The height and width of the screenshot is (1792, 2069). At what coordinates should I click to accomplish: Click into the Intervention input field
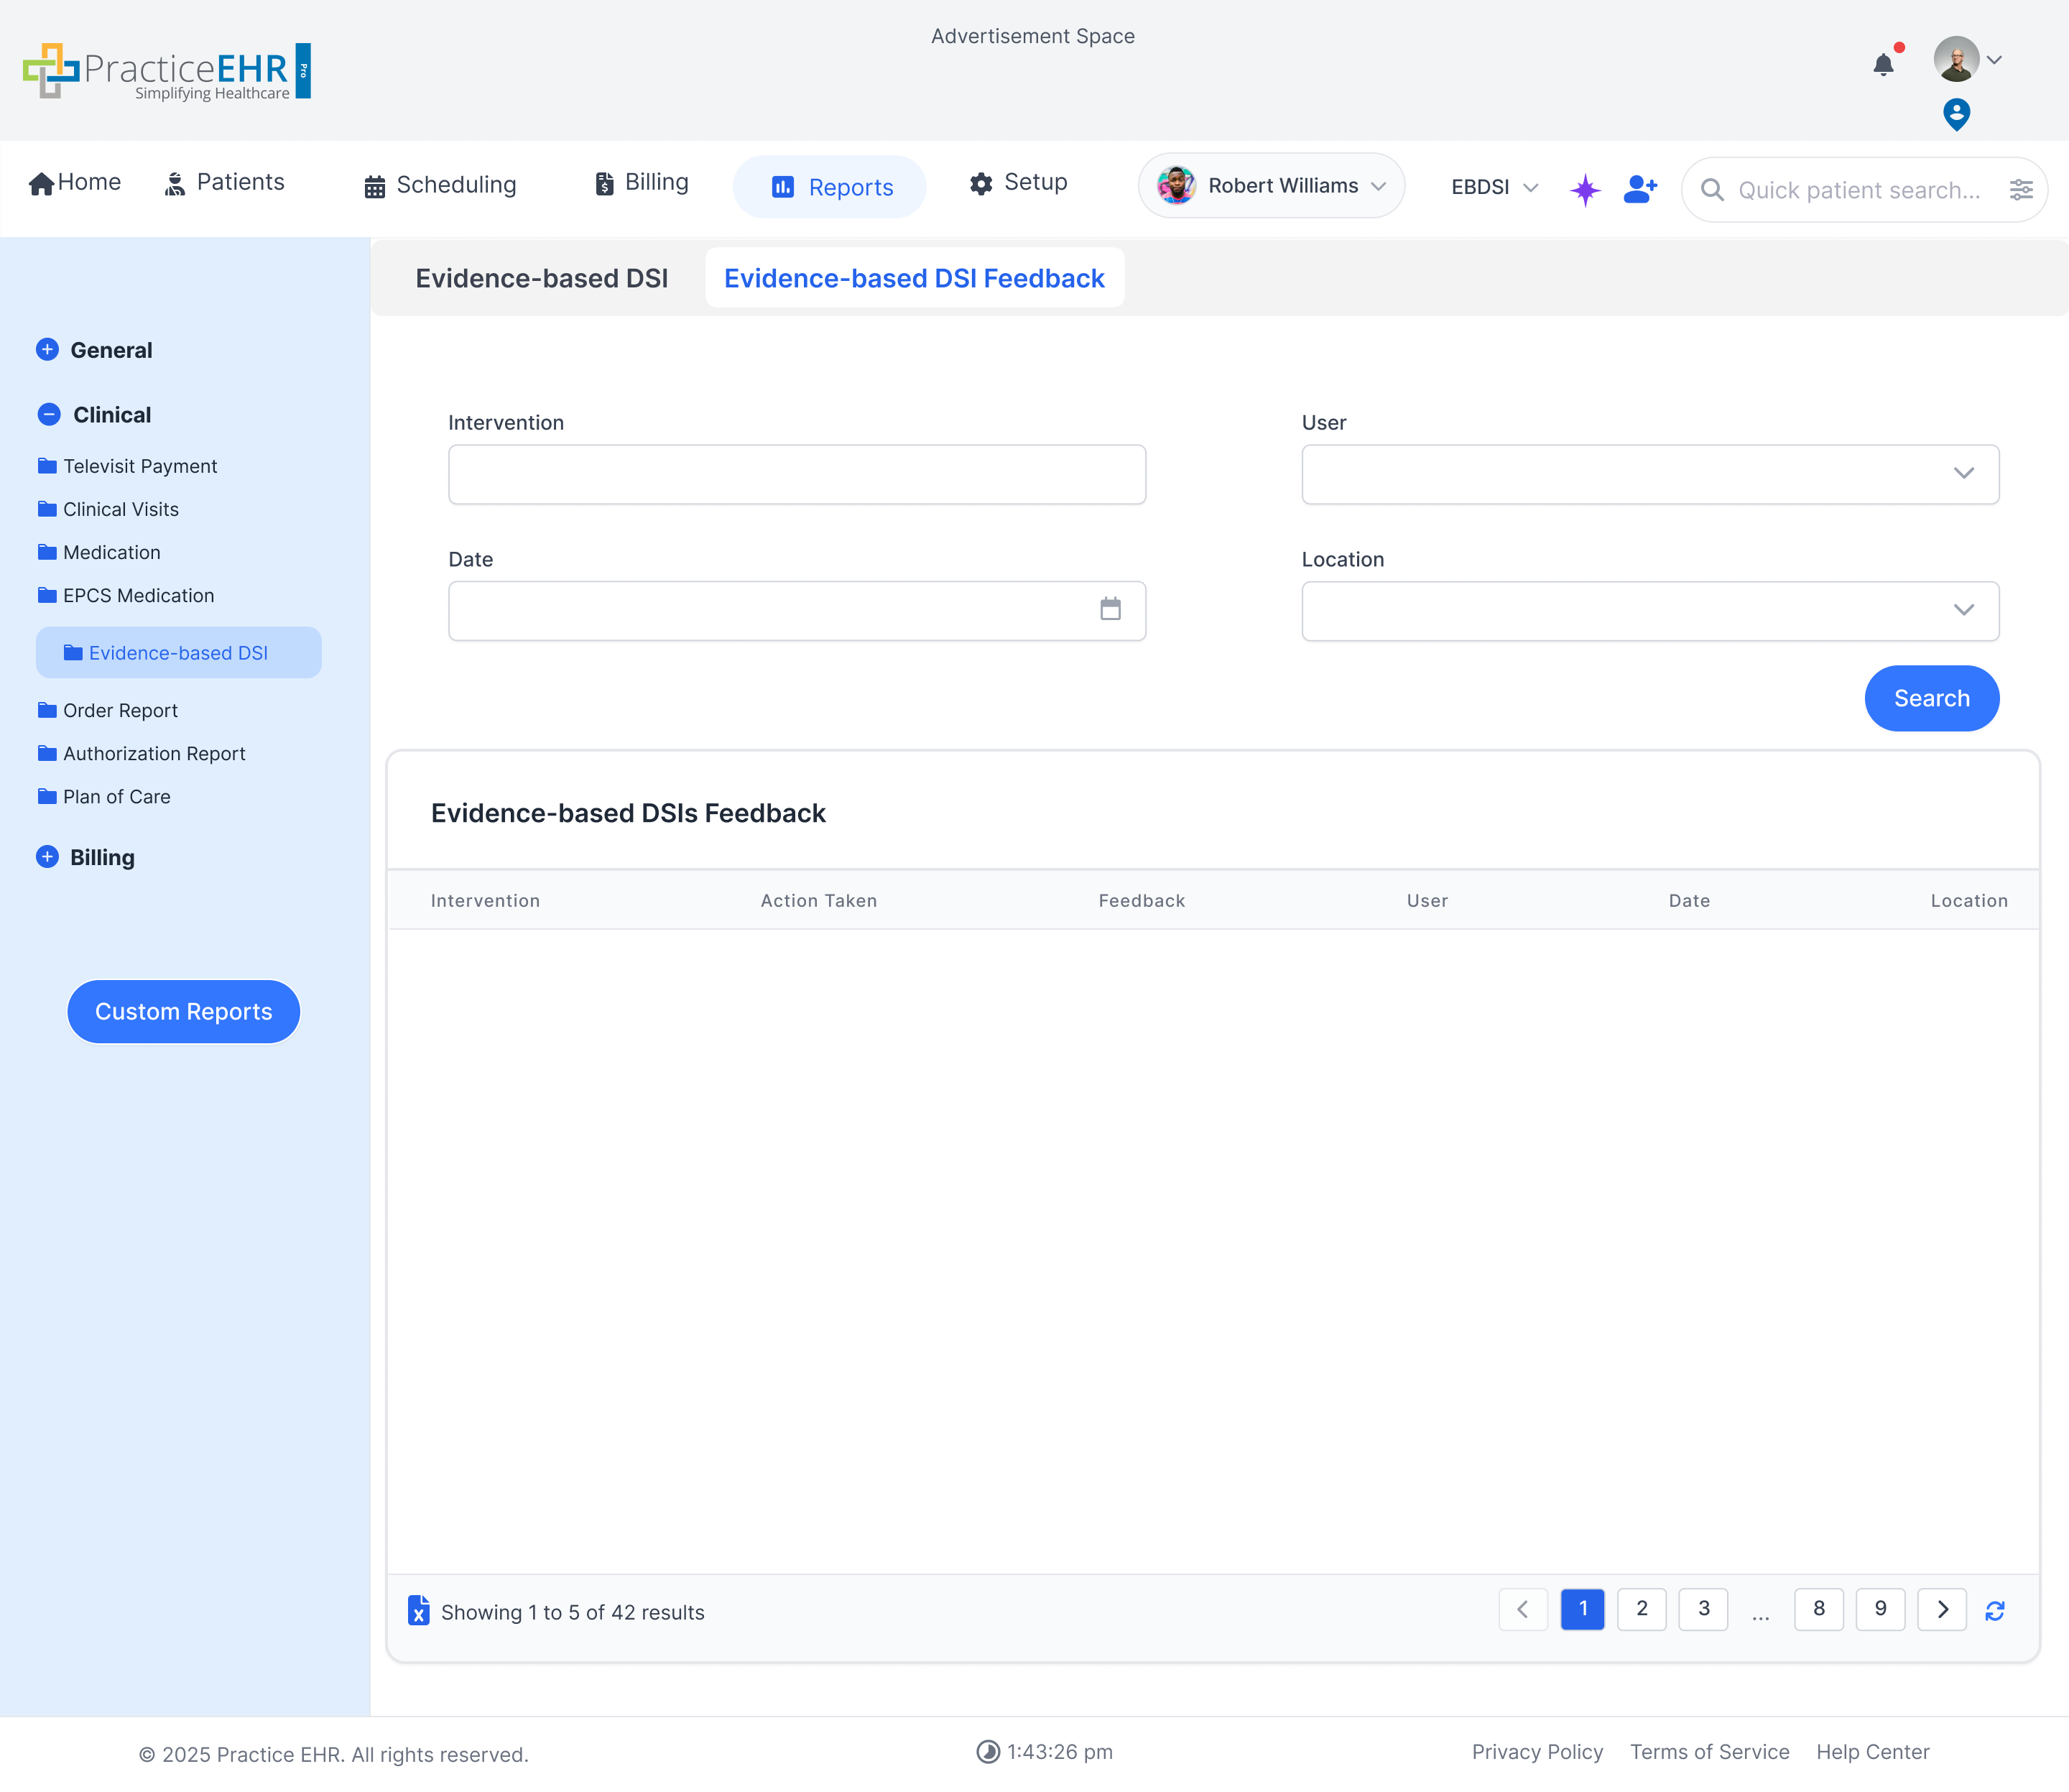796,474
